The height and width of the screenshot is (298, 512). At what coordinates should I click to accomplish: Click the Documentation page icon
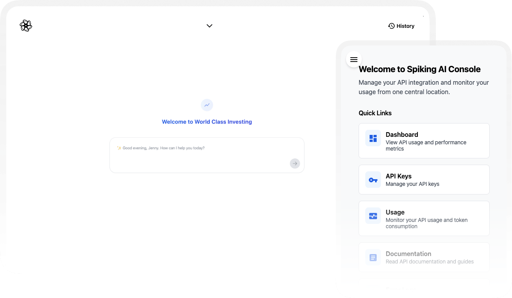(373, 258)
